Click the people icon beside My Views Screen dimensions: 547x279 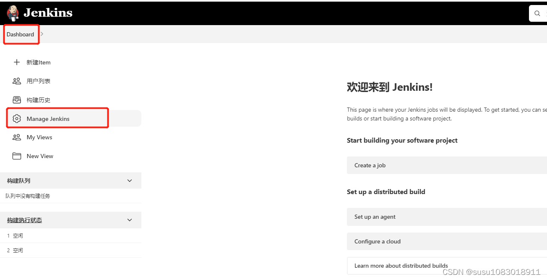click(17, 137)
